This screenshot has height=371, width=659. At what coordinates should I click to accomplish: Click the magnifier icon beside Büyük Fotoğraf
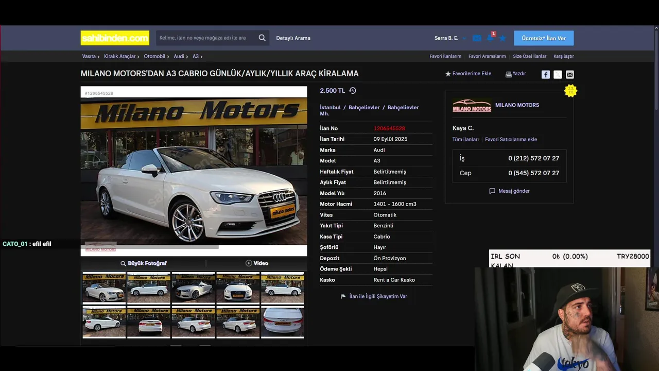click(123, 263)
